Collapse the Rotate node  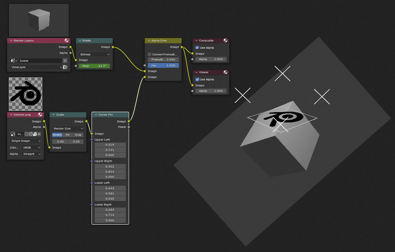[80, 40]
